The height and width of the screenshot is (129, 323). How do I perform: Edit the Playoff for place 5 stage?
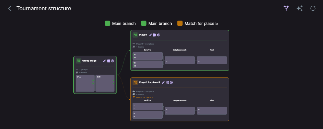click(x=163, y=82)
